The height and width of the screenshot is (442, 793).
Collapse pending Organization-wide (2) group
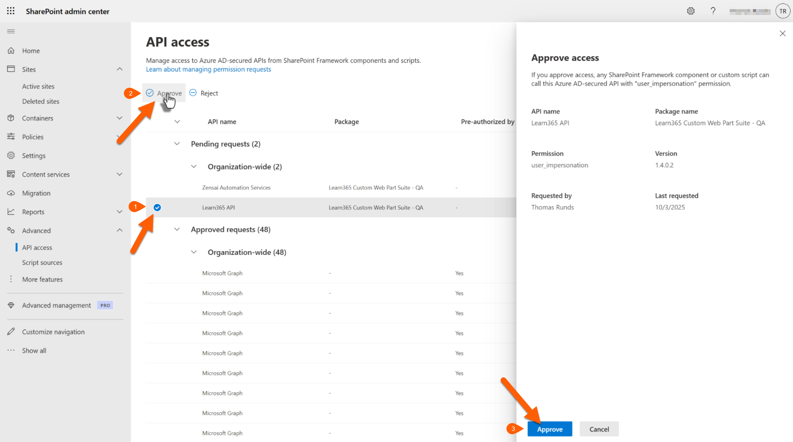pyautogui.click(x=194, y=166)
